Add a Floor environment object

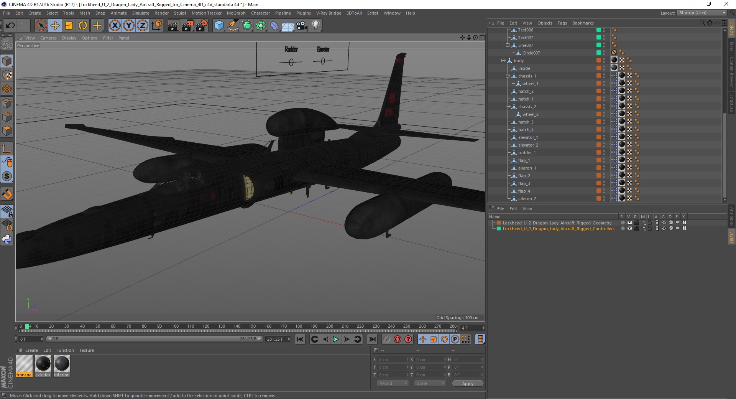pyautogui.click(x=288, y=26)
